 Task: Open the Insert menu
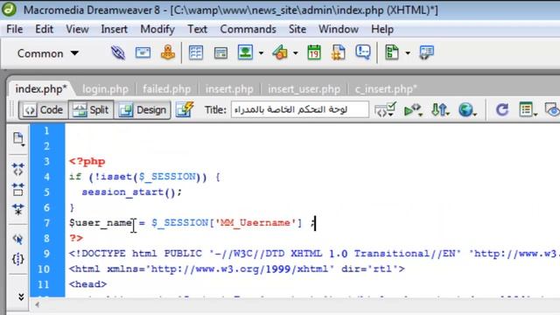[x=114, y=29]
